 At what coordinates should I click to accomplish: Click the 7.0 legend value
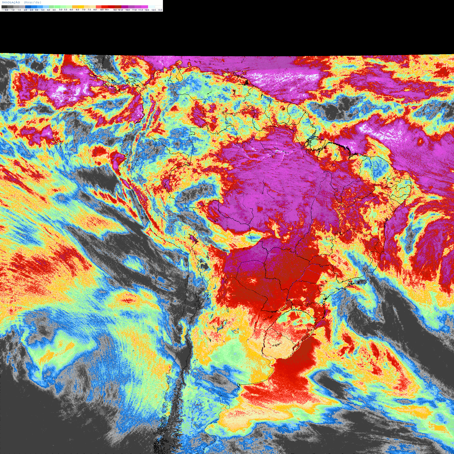coord(84,10)
